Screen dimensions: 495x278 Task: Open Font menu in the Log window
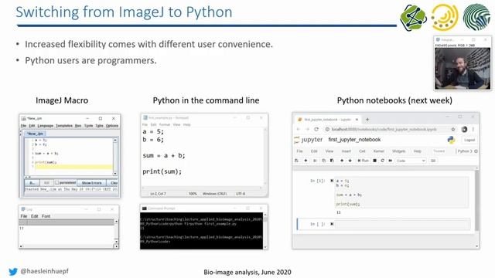(x=46, y=216)
